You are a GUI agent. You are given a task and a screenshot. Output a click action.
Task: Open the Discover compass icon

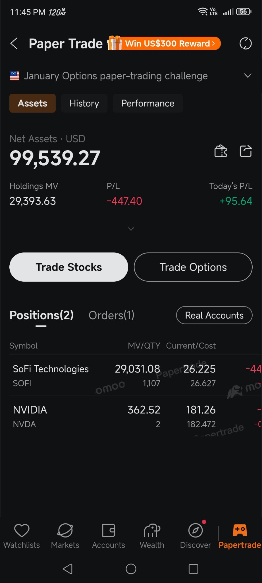pos(196,530)
